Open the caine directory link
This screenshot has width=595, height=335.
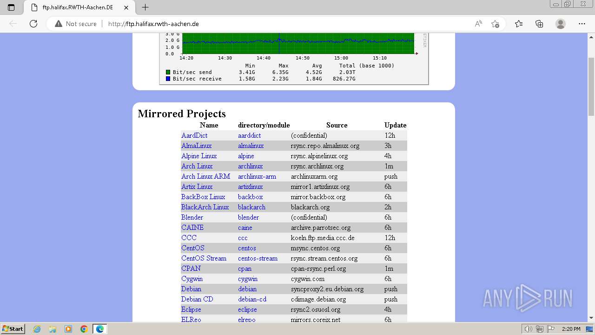pyautogui.click(x=245, y=228)
